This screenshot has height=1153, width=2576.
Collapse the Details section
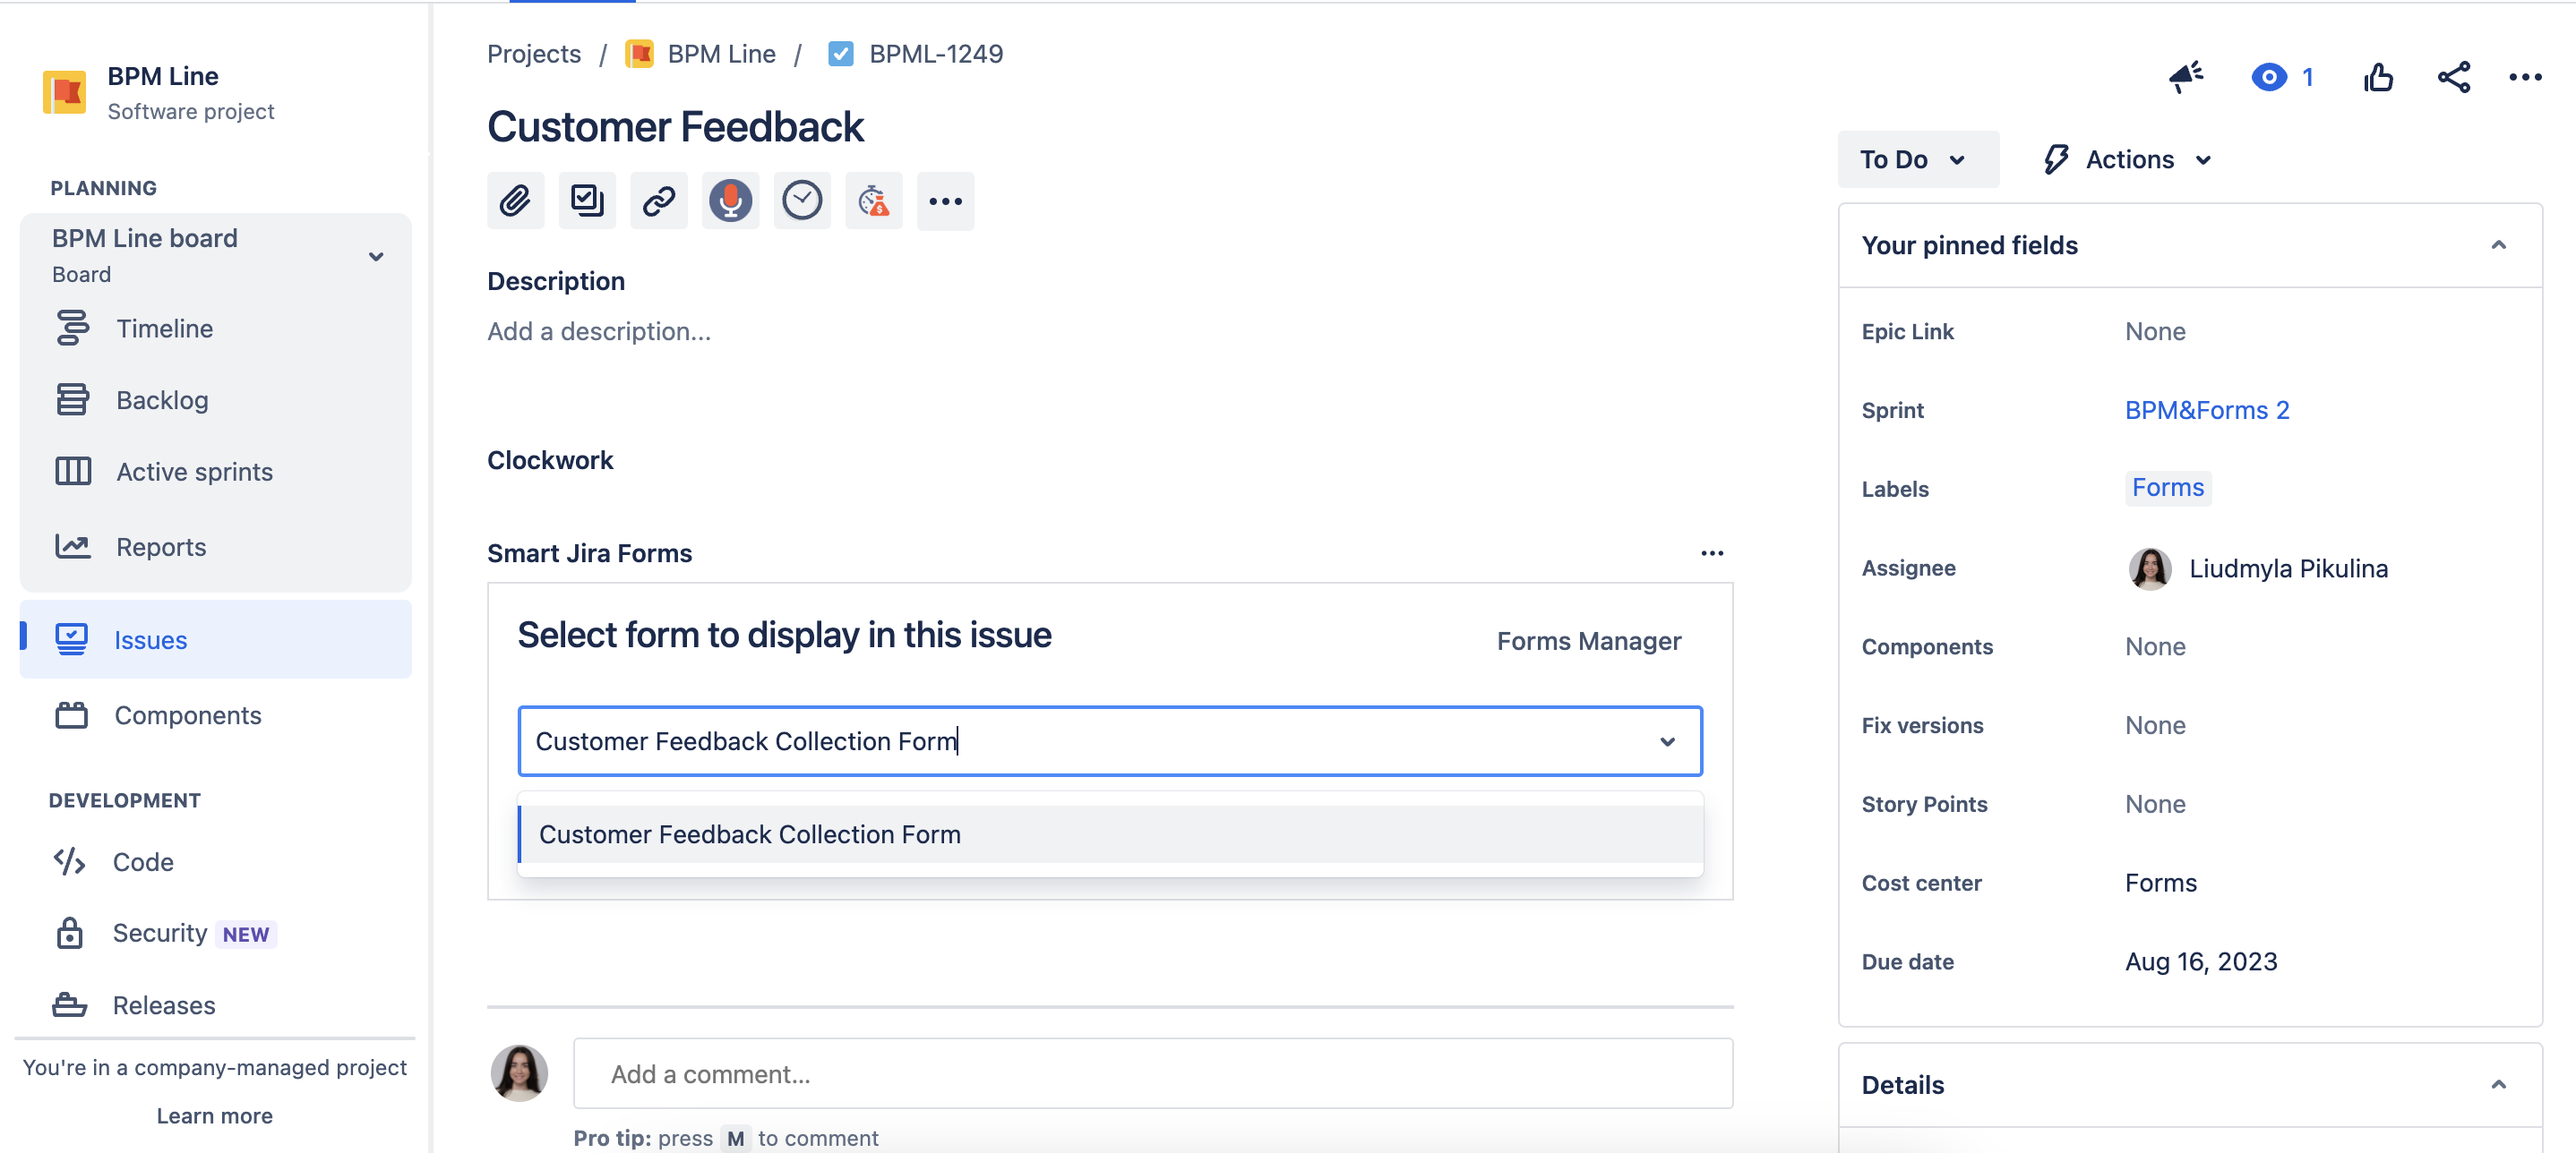click(2498, 1085)
